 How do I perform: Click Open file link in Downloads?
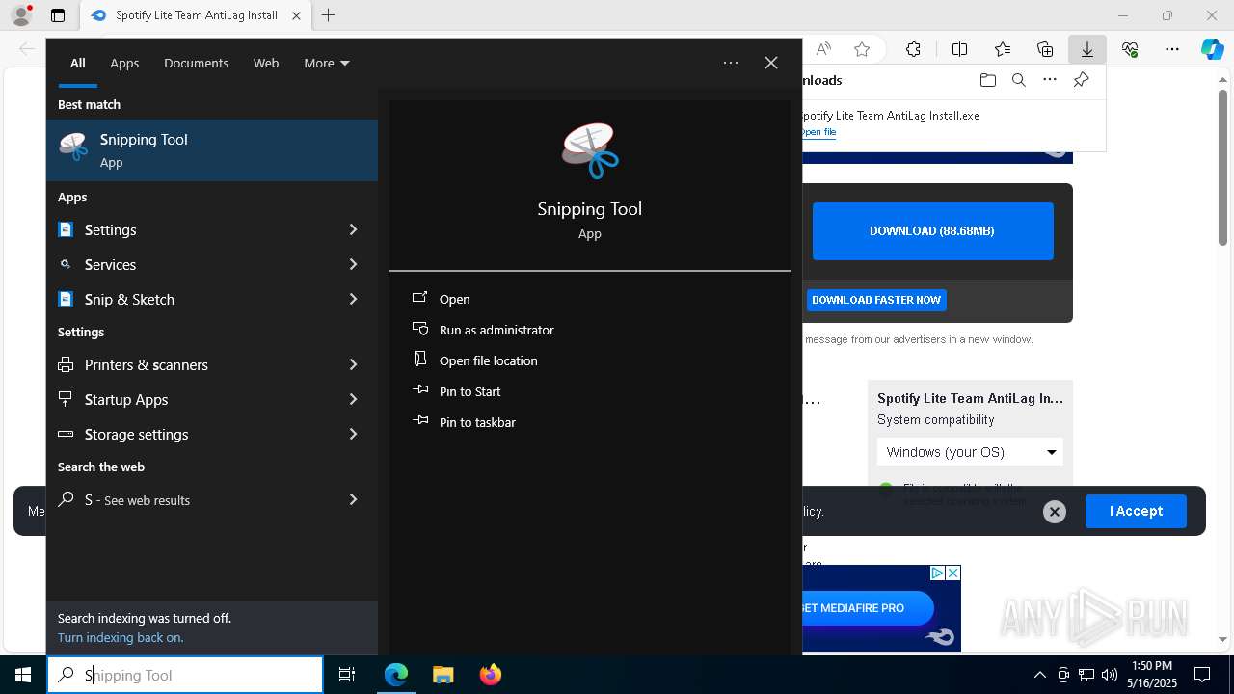[x=818, y=132]
